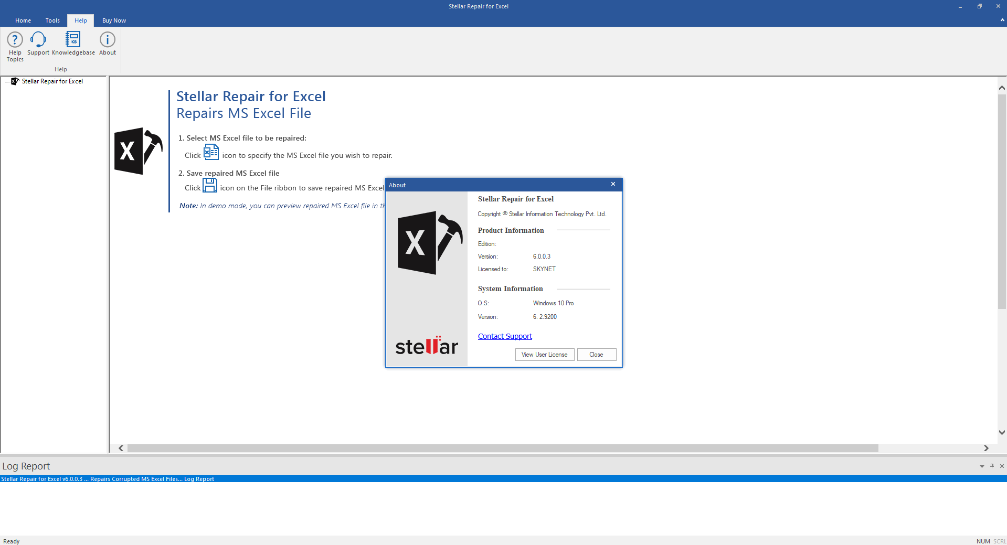The height and width of the screenshot is (545, 1007).
Task: Select the highlighted log report entry line
Action: 503,479
